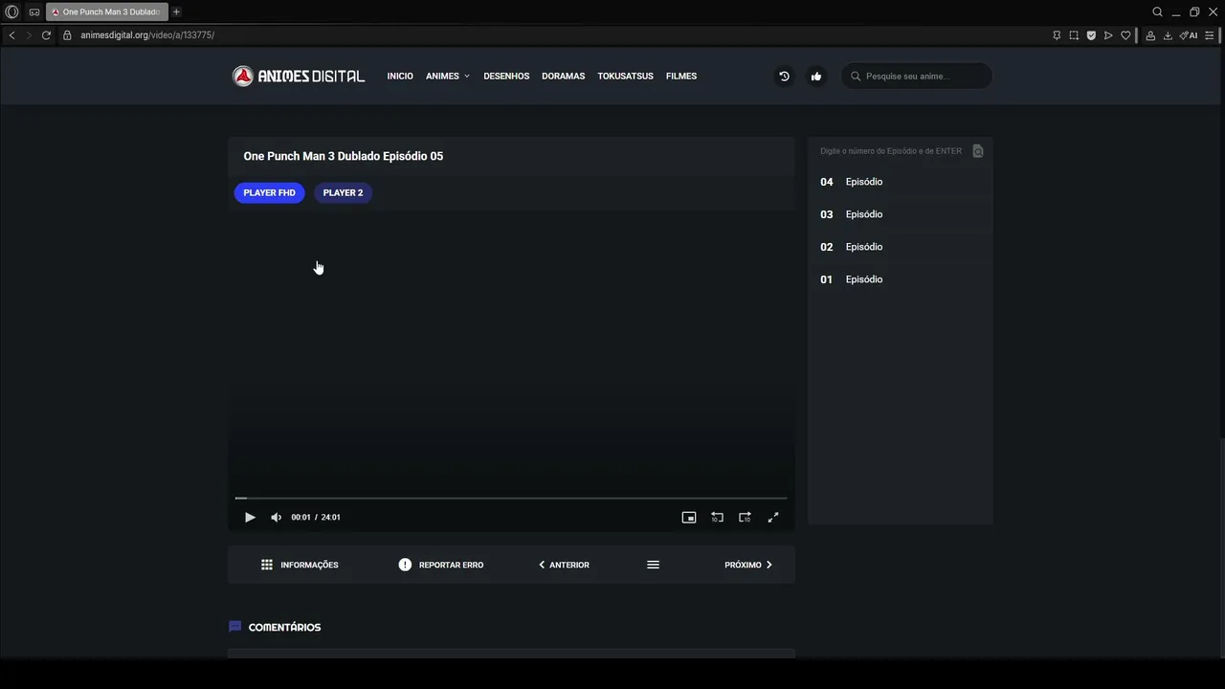Click the thumbs-up like icon
The width and height of the screenshot is (1225, 689).
coord(816,77)
